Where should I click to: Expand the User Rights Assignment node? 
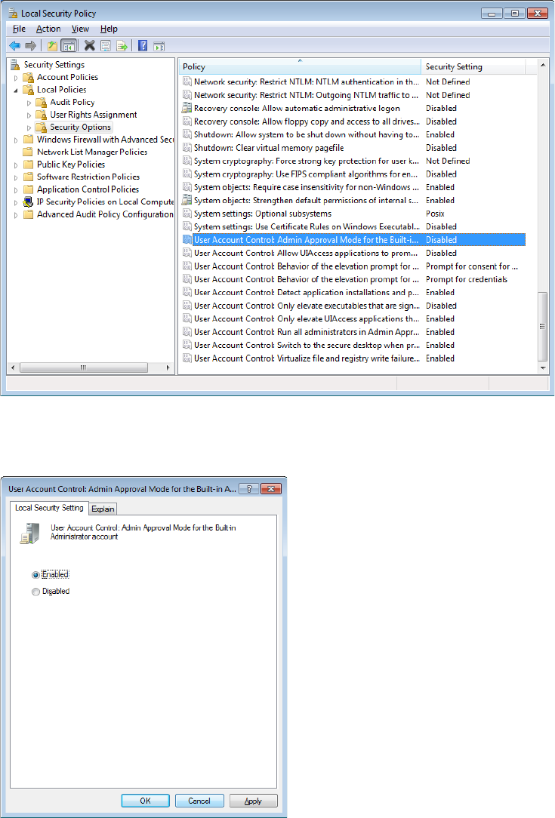click(x=29, y=115)
